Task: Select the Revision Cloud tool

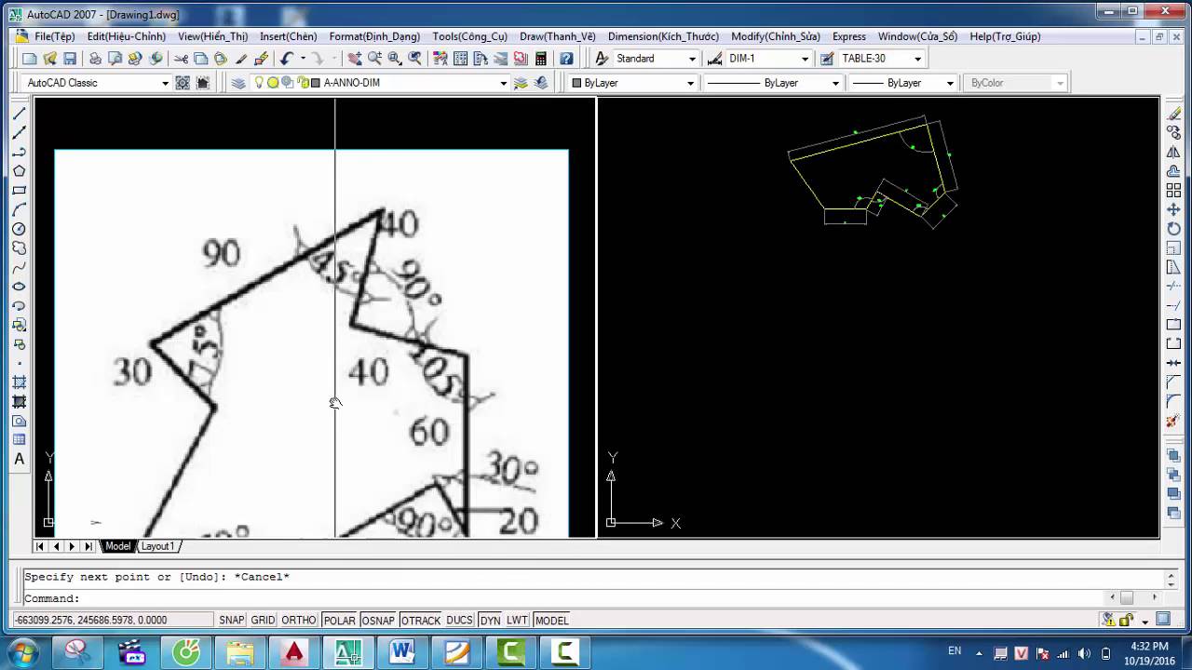Action: 19,248
